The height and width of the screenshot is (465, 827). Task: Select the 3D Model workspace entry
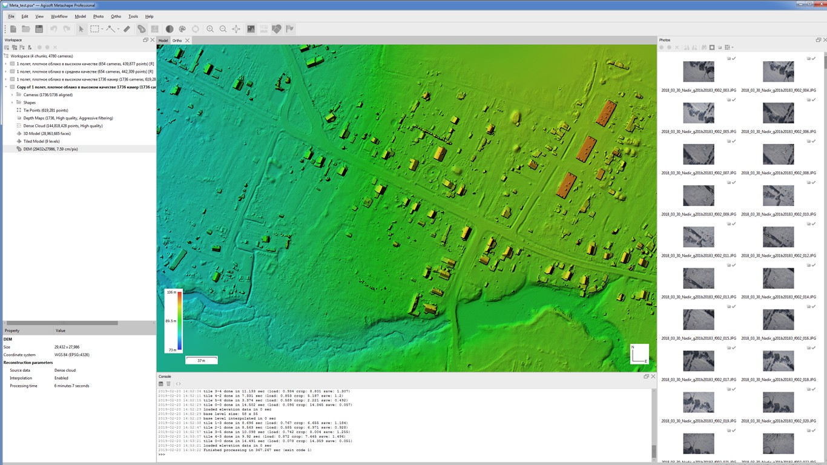pos(47,134)
